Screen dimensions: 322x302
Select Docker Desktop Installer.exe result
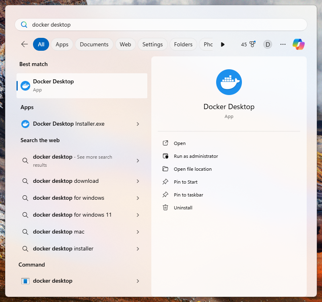click(x=82, y=124)
